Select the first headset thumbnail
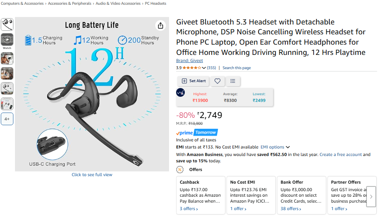Screen dimensions: 381x218 (7, 24)
